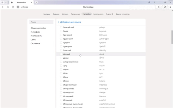Open browser hamburger menu in title bar
The height and width of the screenshot is (108, 173).
coord(154,2)
